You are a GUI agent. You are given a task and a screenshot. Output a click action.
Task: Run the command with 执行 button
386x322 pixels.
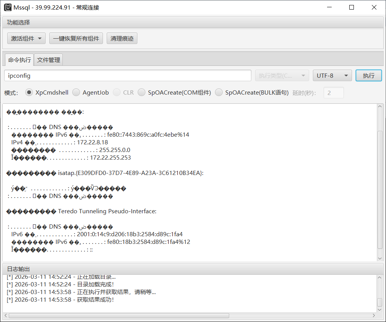[x=368, y=75]
